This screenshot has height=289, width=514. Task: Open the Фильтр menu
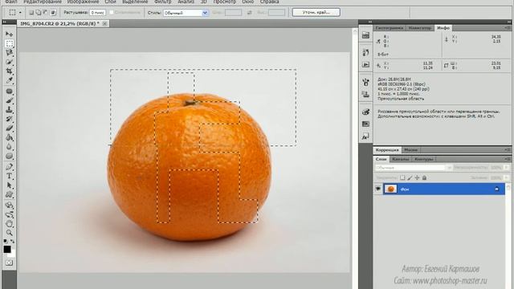(x=162, y=2)
